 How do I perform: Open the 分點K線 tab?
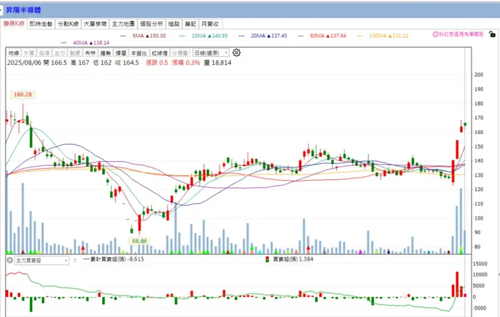click(x=68, y=24)
